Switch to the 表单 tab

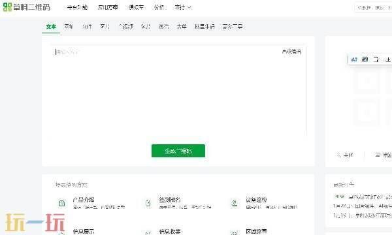click(x=182, y=26)
